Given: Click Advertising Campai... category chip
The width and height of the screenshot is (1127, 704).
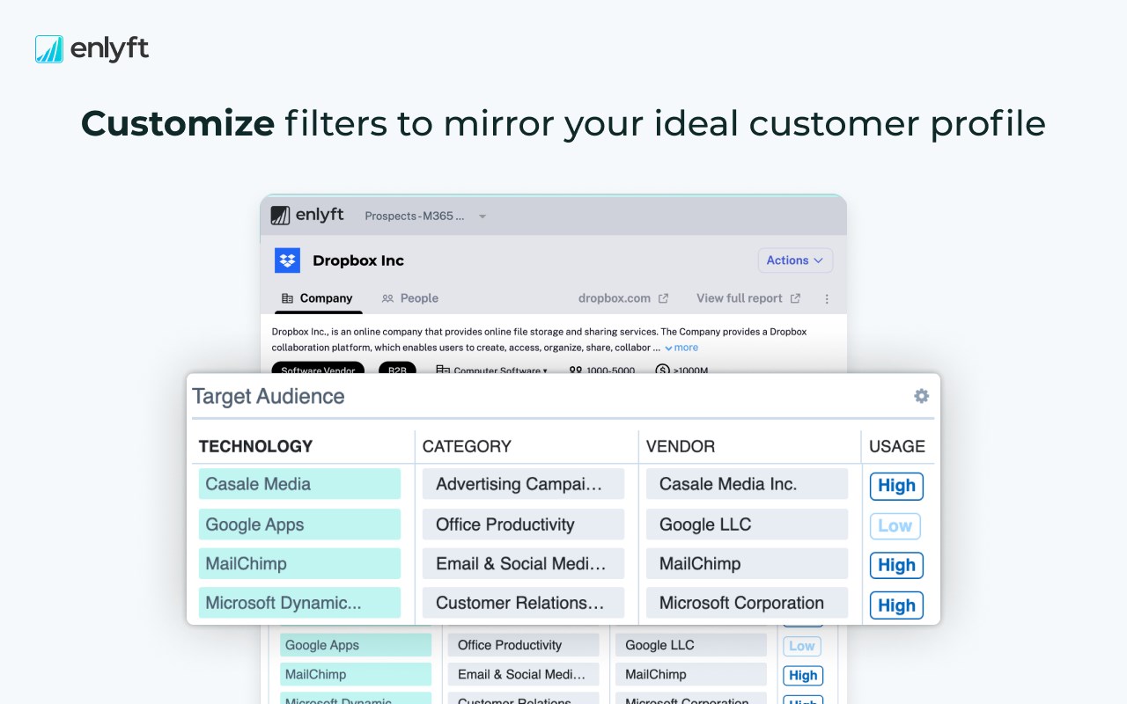Looking at the screenshot, I should [523, 484].
